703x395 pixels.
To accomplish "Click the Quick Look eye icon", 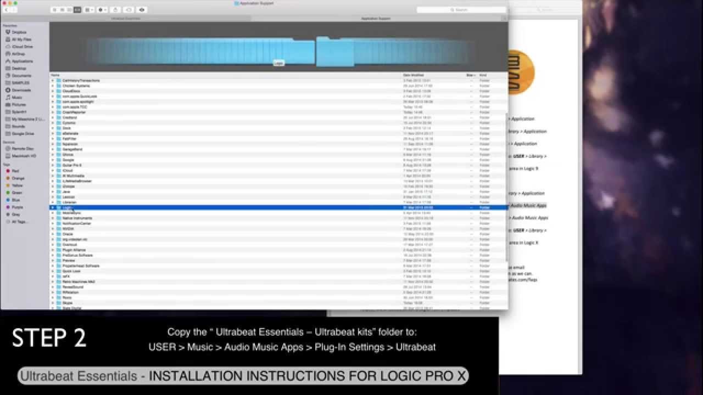I will (142, 10).
